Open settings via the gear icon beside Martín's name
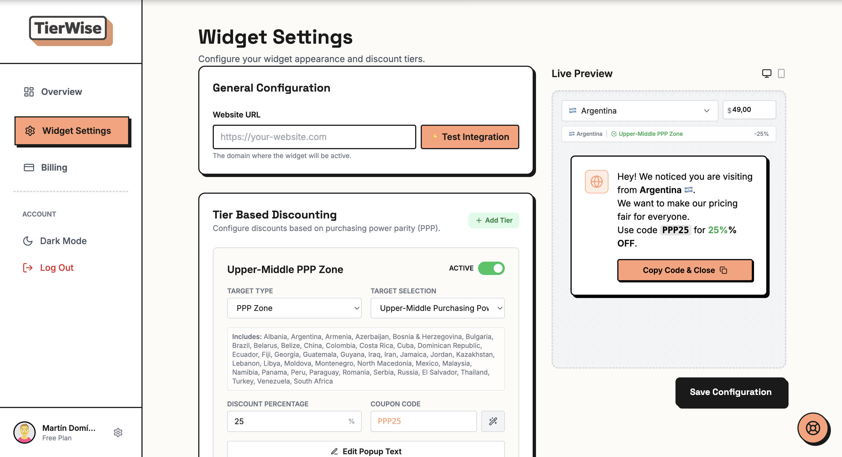This screenshot has width=842, height=457. (118, 433)
